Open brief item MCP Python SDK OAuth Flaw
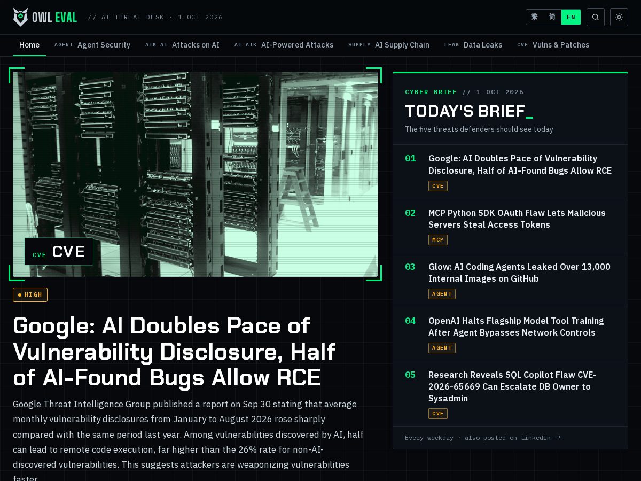Viewport: 641px width, 481px height. 517,219
